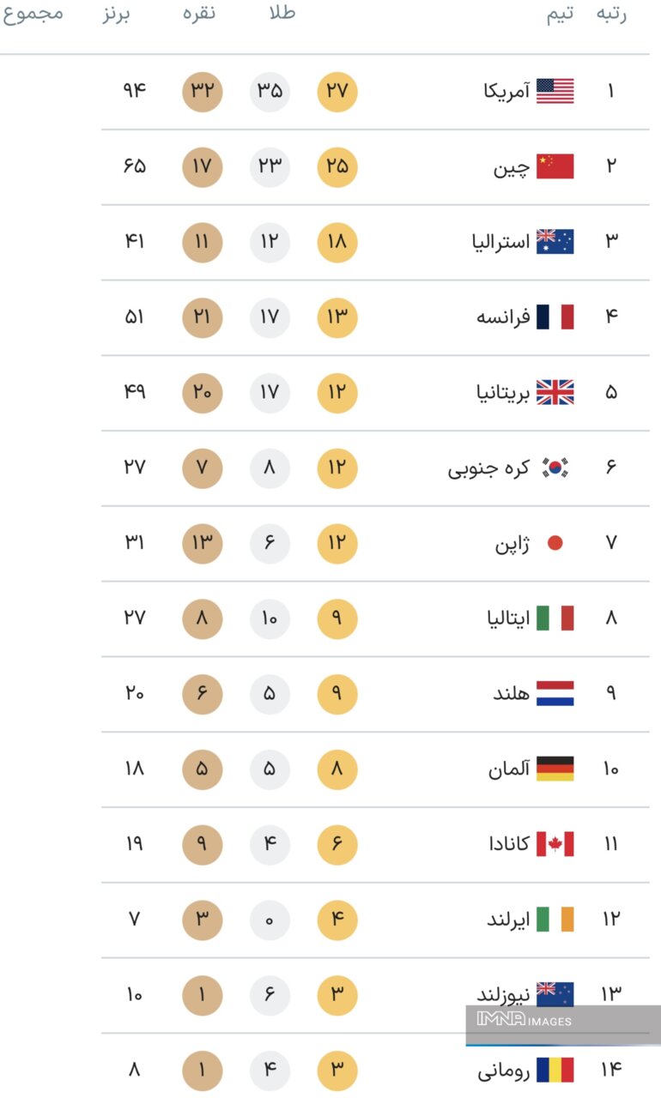Click the South Korea flag icon
This screenshot has height=1098, width=661.
(555, 468)
